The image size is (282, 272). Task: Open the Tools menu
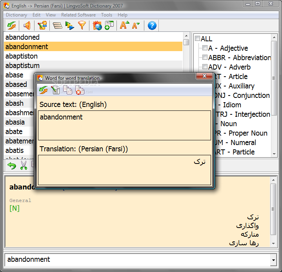[106, 15]
